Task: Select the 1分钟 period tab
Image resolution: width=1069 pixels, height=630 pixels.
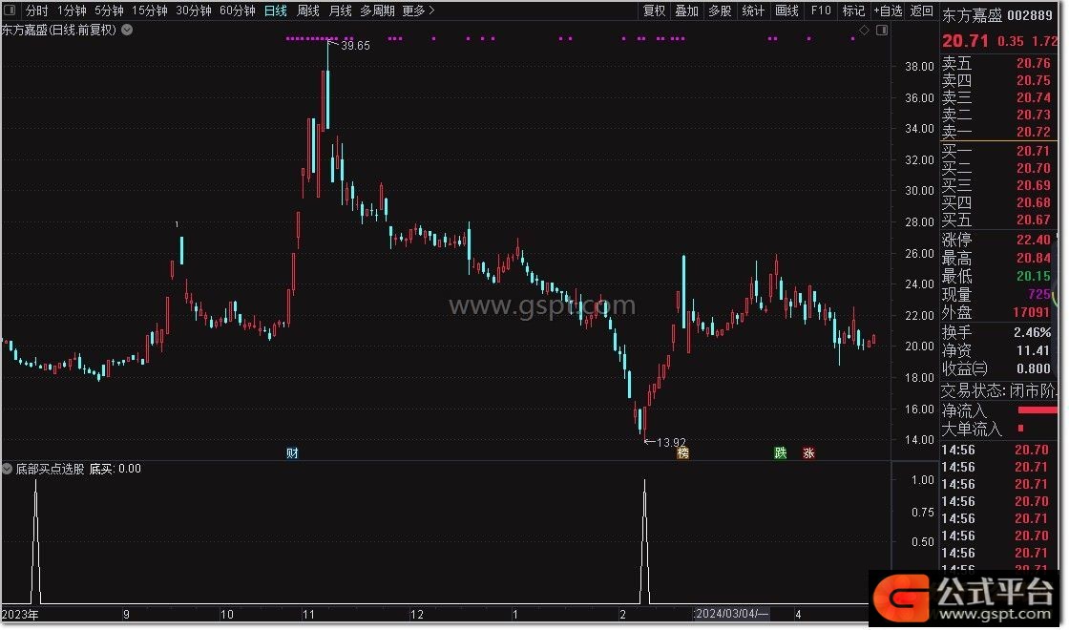Action: pyautogui.click(x=71, y=10)
